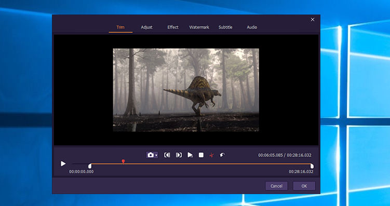Play the trimmed segment icon
Screen dimensions: 390x206
coord(190,155)
